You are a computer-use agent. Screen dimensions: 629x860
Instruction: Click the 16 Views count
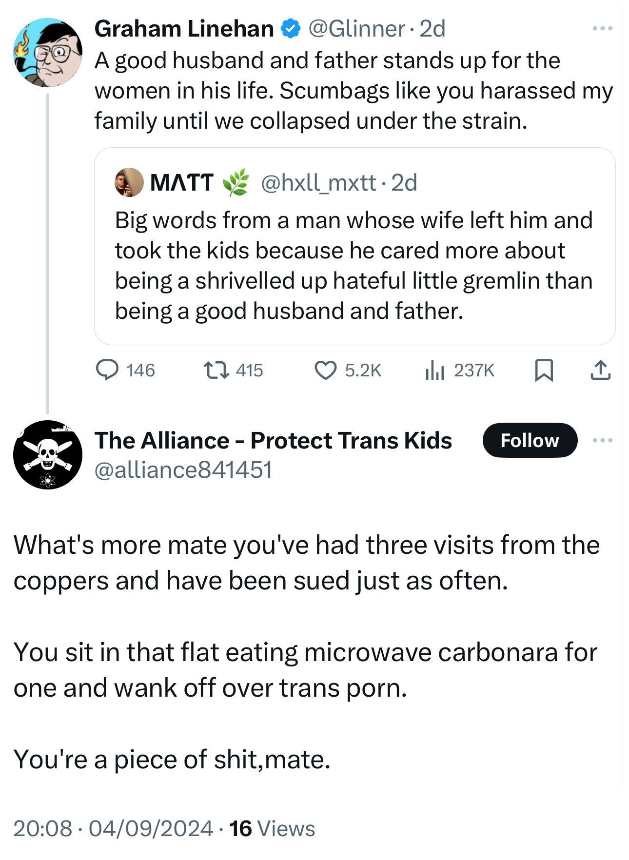(x=272, y=828)
